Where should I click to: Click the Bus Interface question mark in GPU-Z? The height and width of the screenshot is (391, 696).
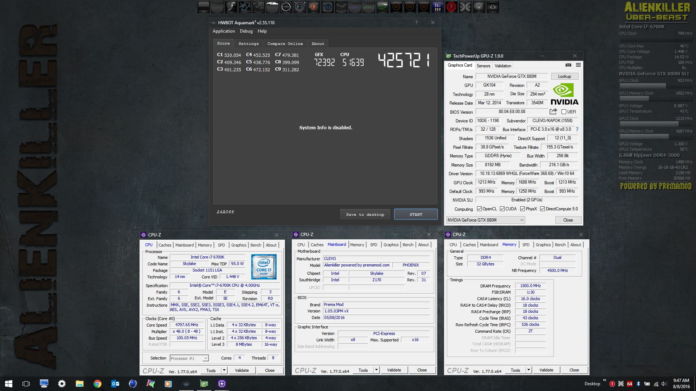pos(577,129)
